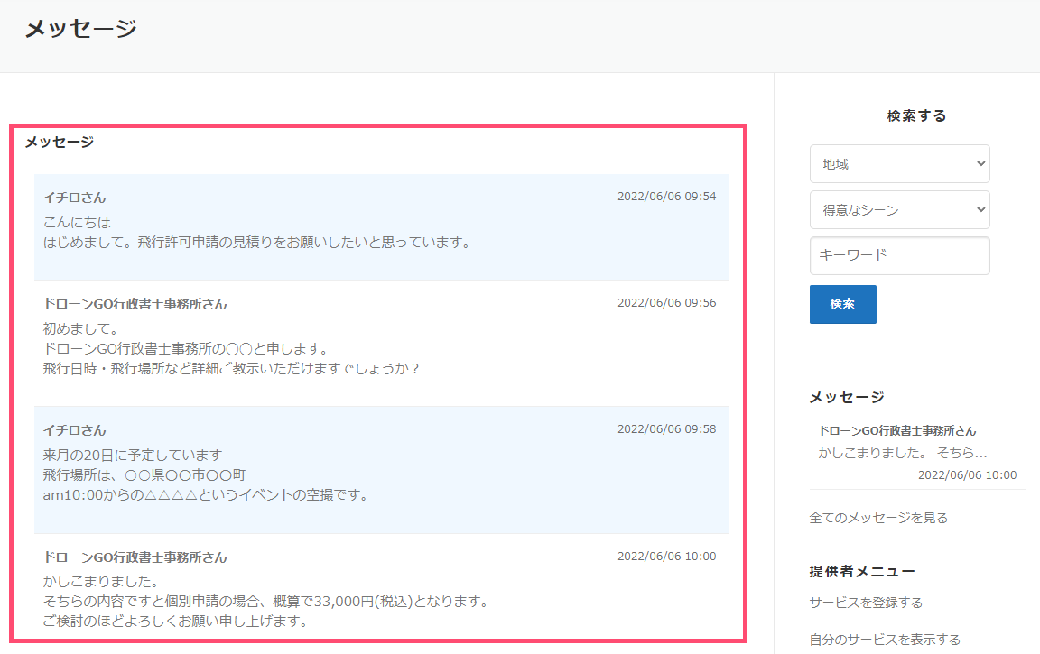Open the 地域 dropdown

pos(899,164)
